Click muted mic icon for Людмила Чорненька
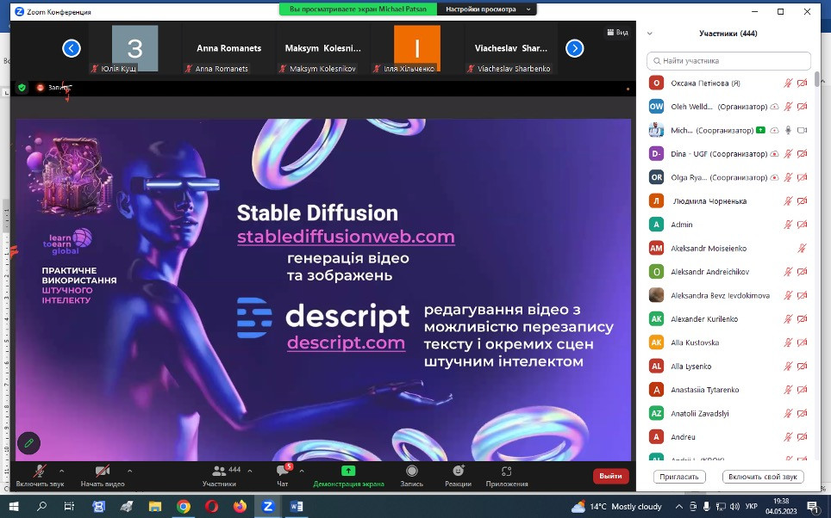The image size is (831, 518). tap(788, 201)
